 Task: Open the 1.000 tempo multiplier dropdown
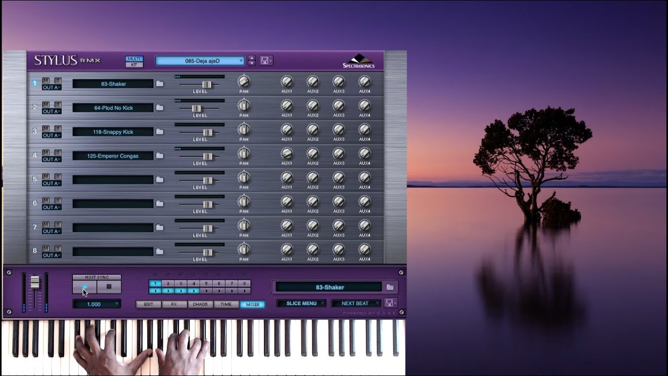click(97, 304)
